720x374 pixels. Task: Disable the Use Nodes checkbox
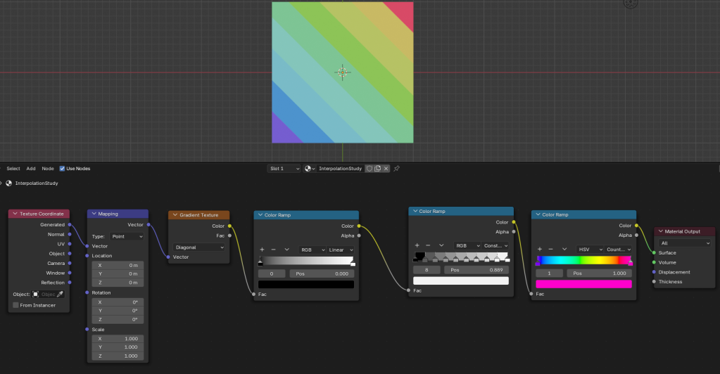62,169
